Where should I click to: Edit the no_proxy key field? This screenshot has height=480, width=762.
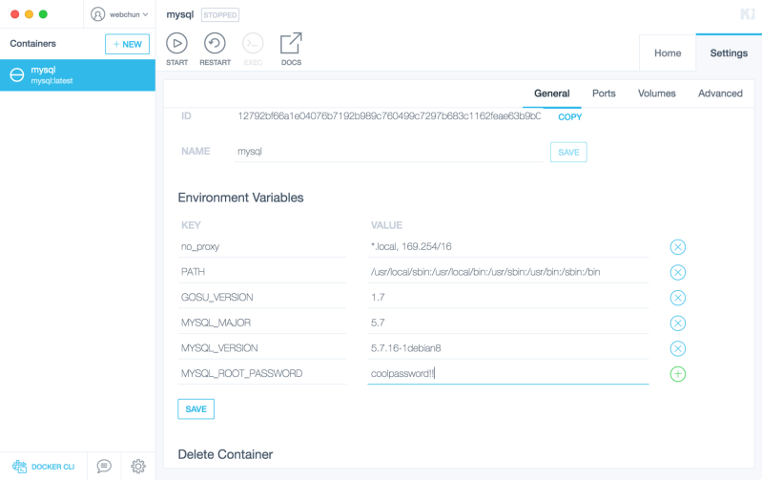pos(262,246)
